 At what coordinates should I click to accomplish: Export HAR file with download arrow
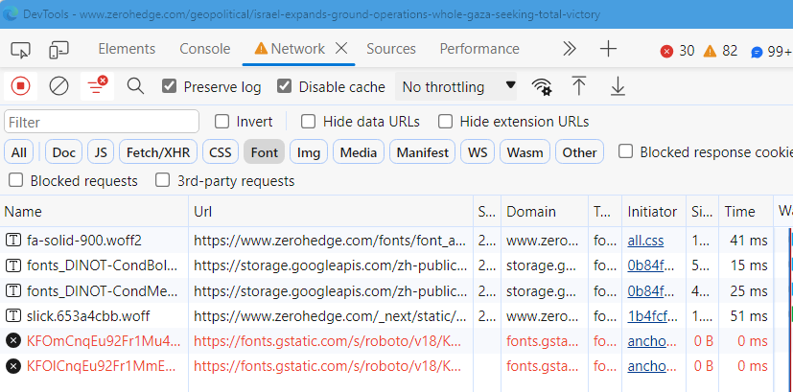[x=618, y=86]
